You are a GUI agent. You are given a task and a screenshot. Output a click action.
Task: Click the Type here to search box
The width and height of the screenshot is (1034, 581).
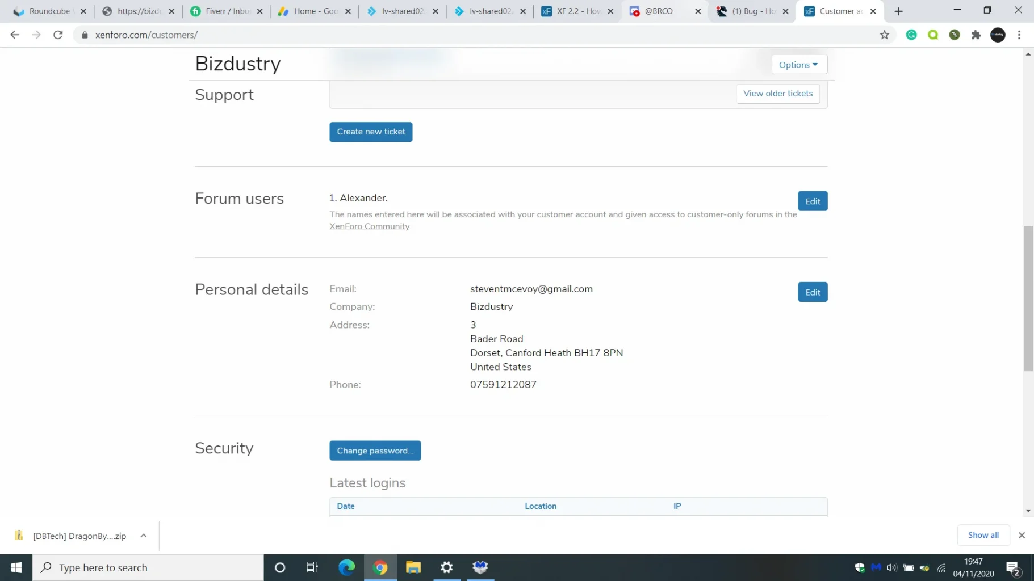pos(148,567)
